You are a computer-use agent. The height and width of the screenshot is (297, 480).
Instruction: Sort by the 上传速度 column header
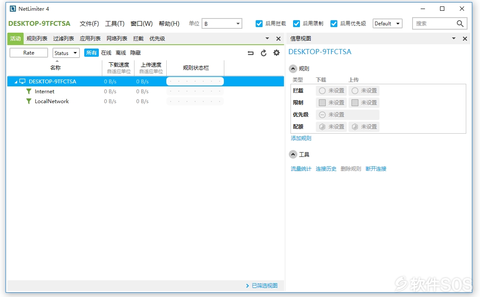(151, 67)
